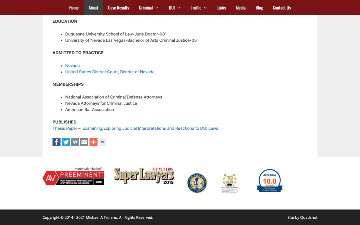Share page via Facebook icon
This screenshot has height=225, width=360.
[x=56, y=142]
